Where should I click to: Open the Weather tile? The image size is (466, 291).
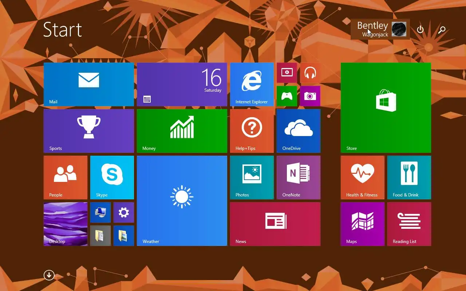click(x=182, y=201)
